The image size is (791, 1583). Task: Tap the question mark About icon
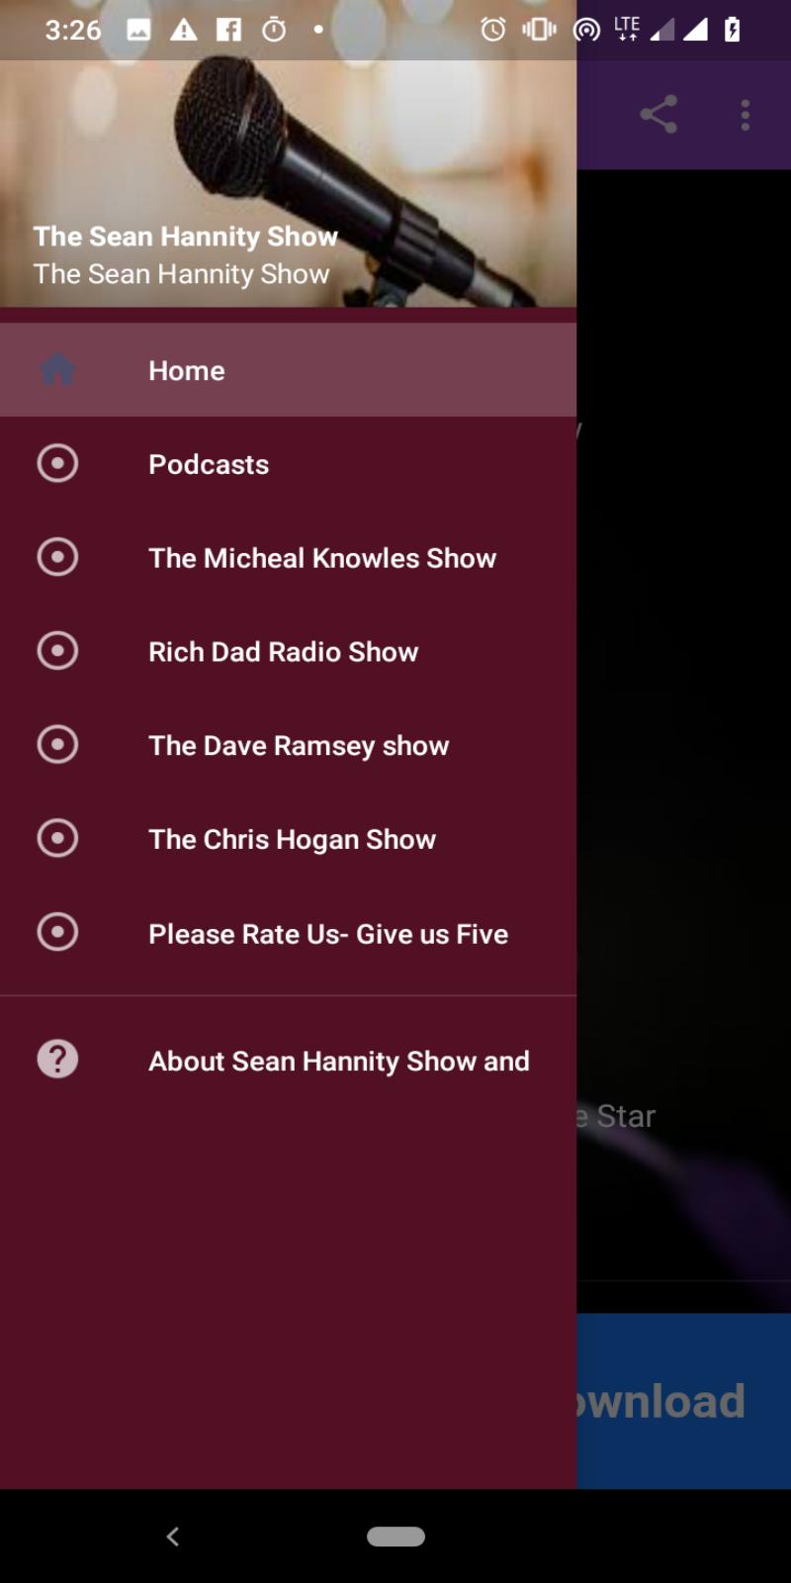pos(57,1060)
